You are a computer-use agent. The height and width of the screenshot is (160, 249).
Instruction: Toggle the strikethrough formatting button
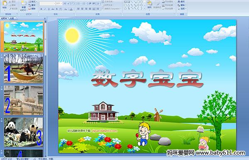pos(53,9)
